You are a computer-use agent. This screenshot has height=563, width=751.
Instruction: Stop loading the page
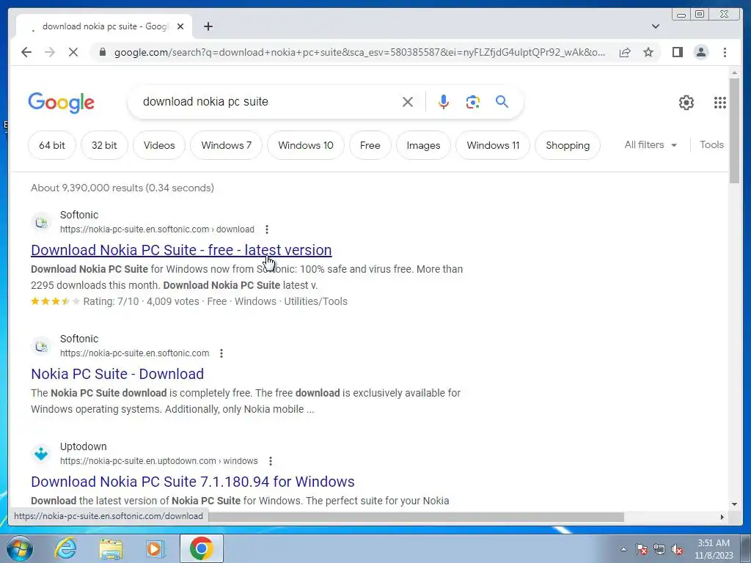click(x=73, y=52)
